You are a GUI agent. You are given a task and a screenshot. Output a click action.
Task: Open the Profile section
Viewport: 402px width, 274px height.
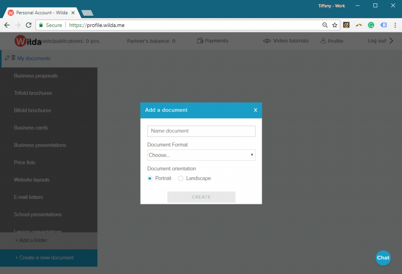[332, 40]
